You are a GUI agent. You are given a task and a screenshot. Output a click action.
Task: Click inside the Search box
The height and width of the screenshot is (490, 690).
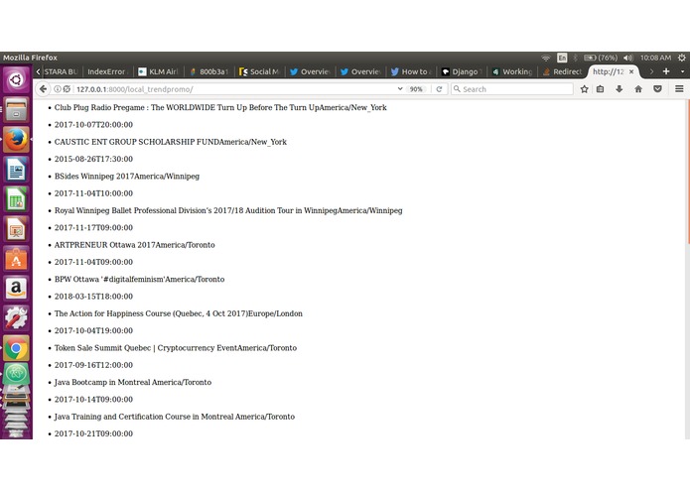pyautogui.click(x=511, y=89)
